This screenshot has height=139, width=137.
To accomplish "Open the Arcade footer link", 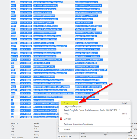I will tap(84, 136).
